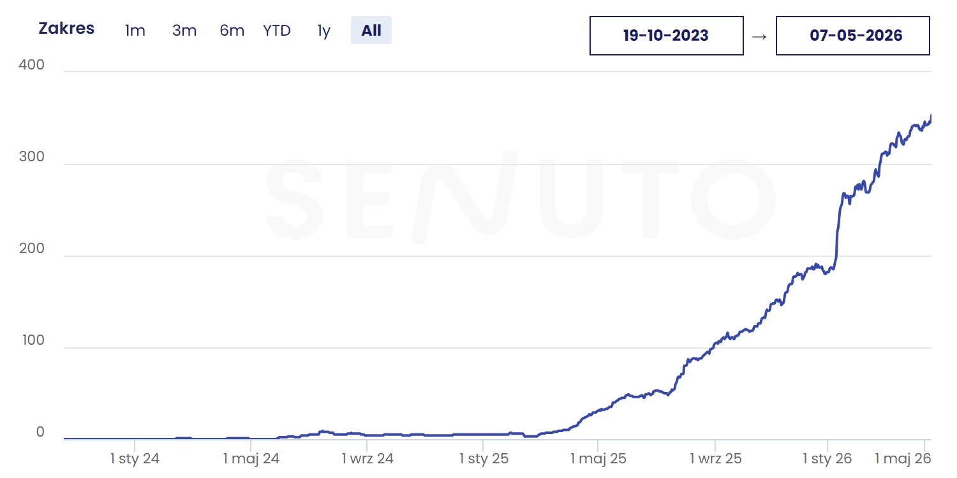Select the All range option
This screenshot has width=957, height=478.
(x=371, y=30)
